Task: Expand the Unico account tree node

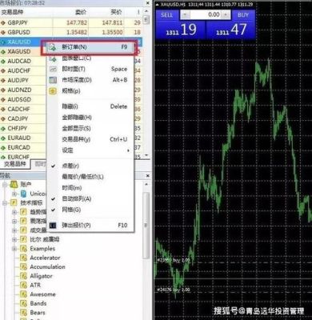Action: 14,194
